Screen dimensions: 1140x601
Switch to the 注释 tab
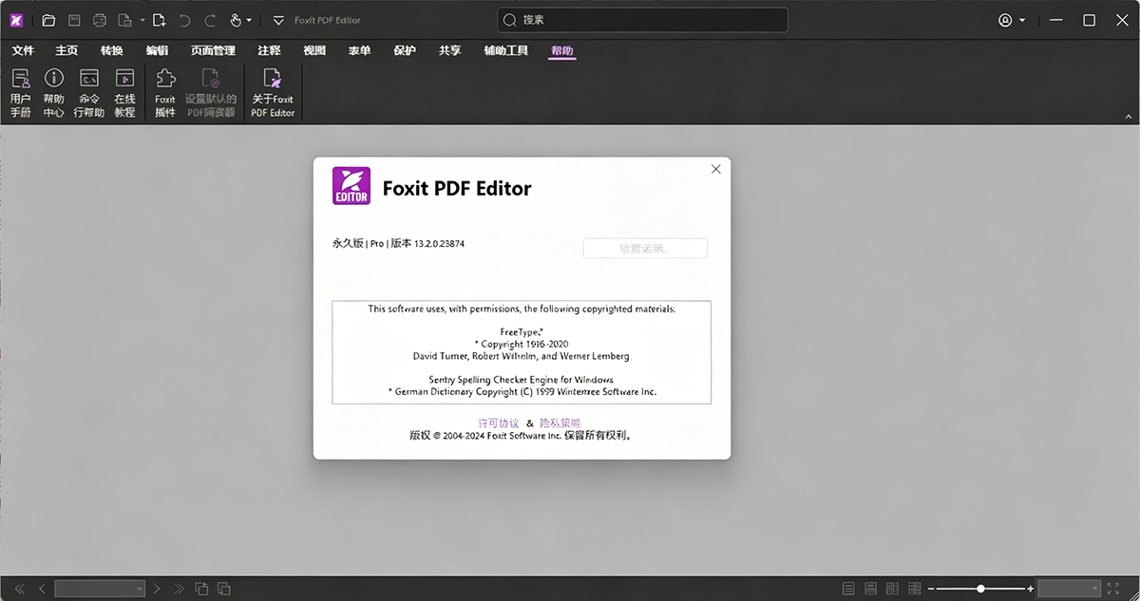coord(269,50)
